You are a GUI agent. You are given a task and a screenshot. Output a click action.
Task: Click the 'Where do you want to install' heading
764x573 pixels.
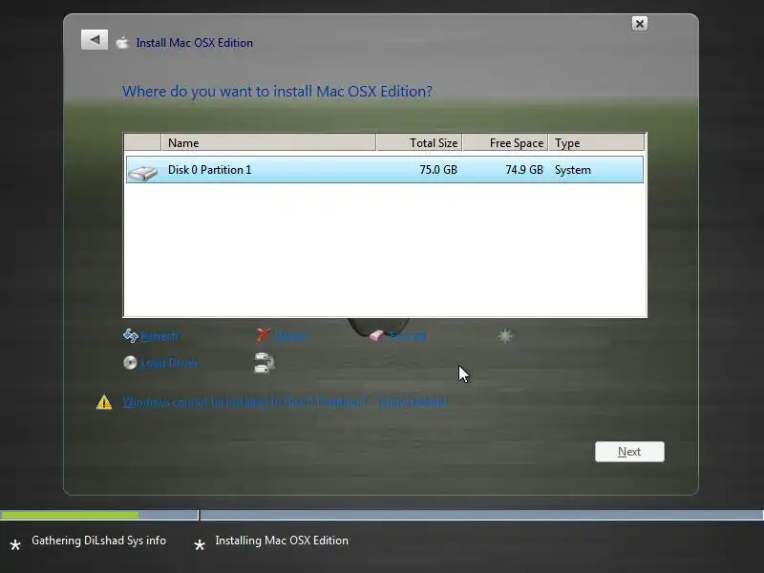pyautogui.click(x=277, y=91)
